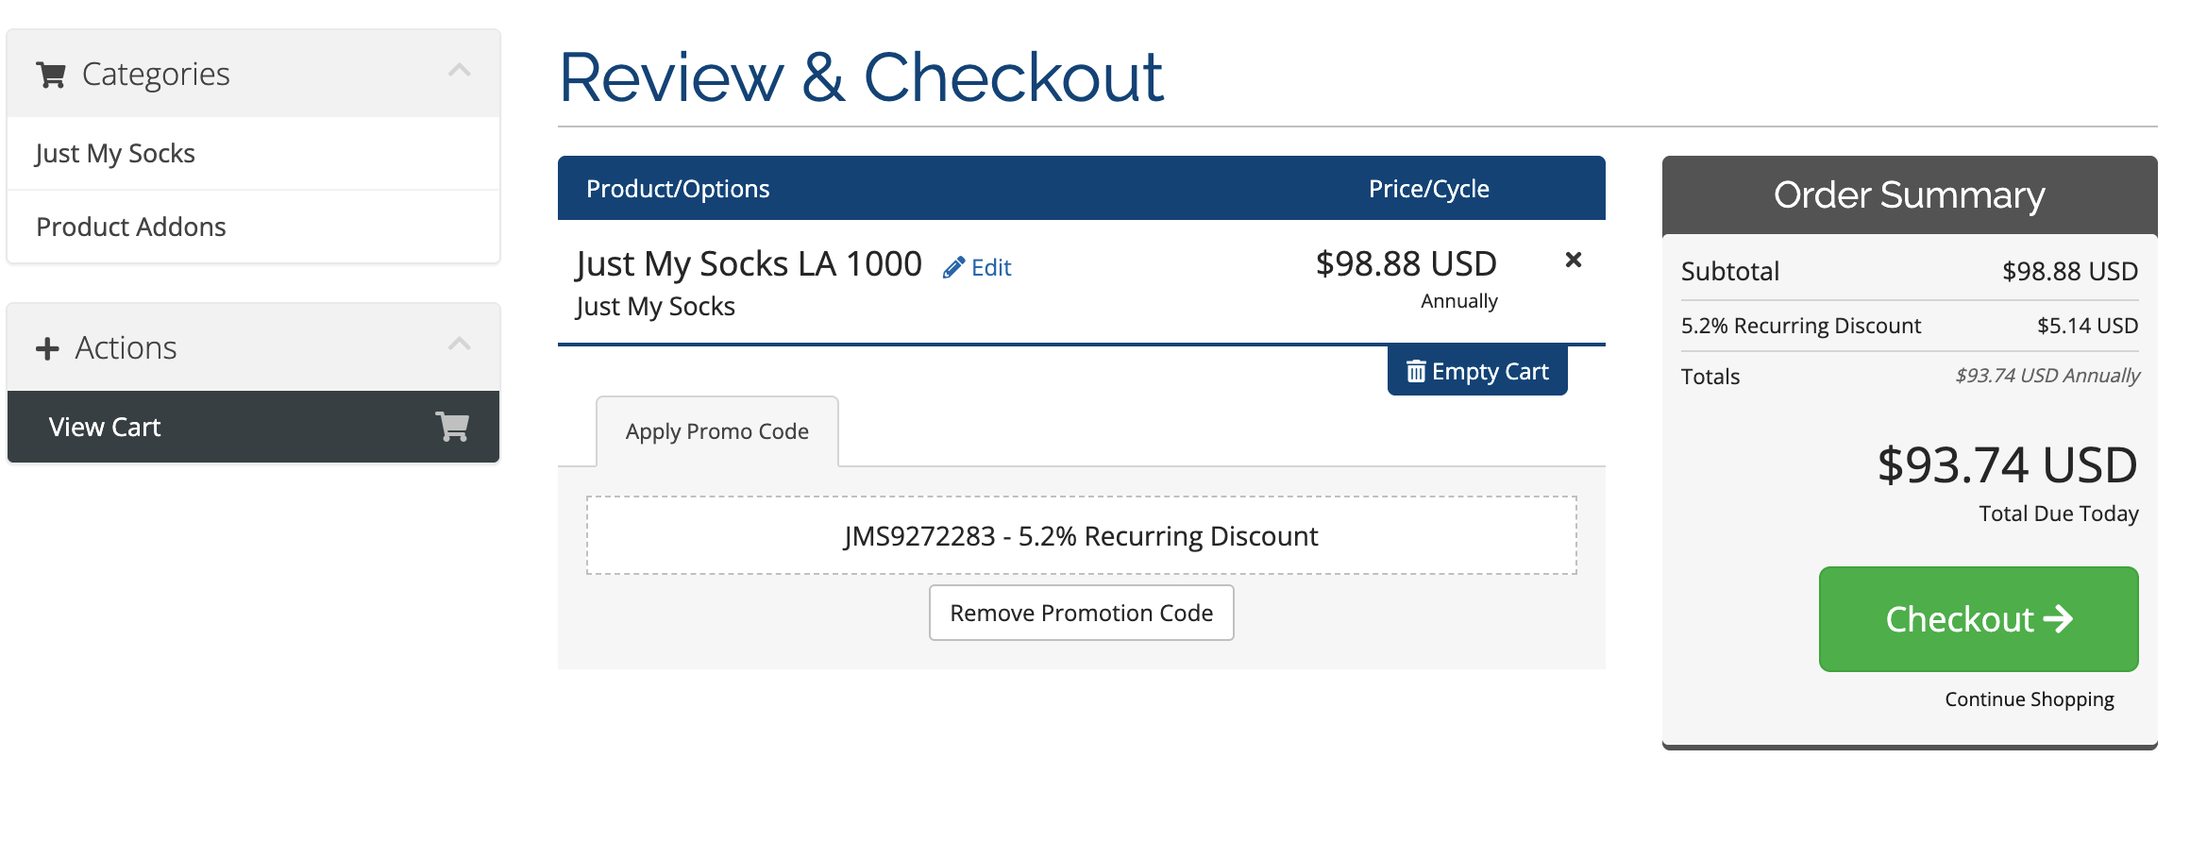Click the Categories panel title text

click(156, 75)
